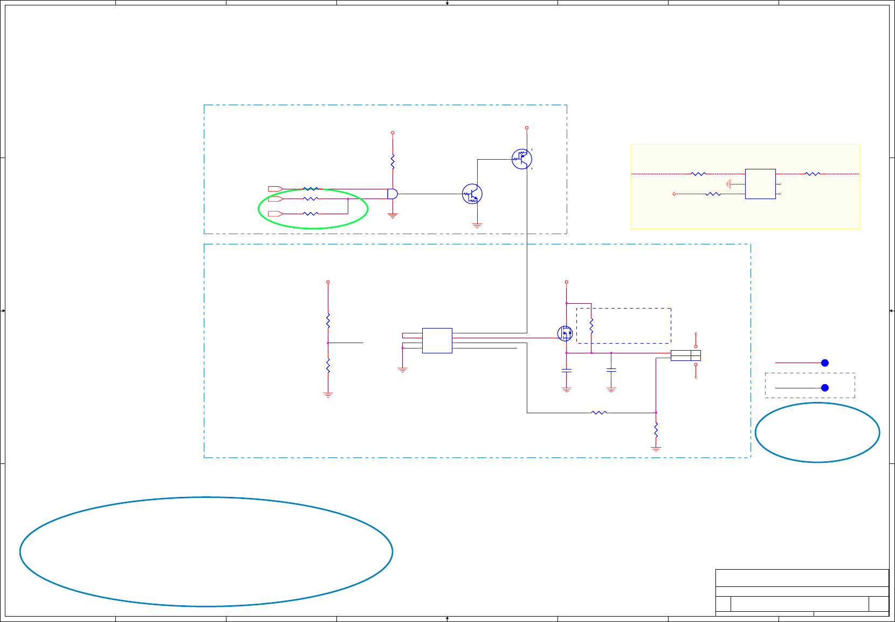Click the red terminal circle in the yellow area
The height and width of the screenshot is (622, 895).
[x=674, y=194]
